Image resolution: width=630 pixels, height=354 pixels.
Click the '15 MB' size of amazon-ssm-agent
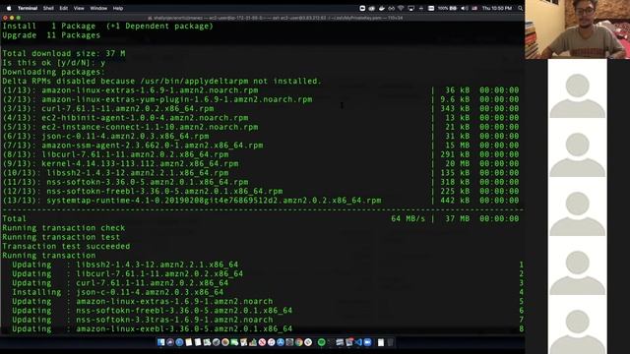tap(457, 146)
